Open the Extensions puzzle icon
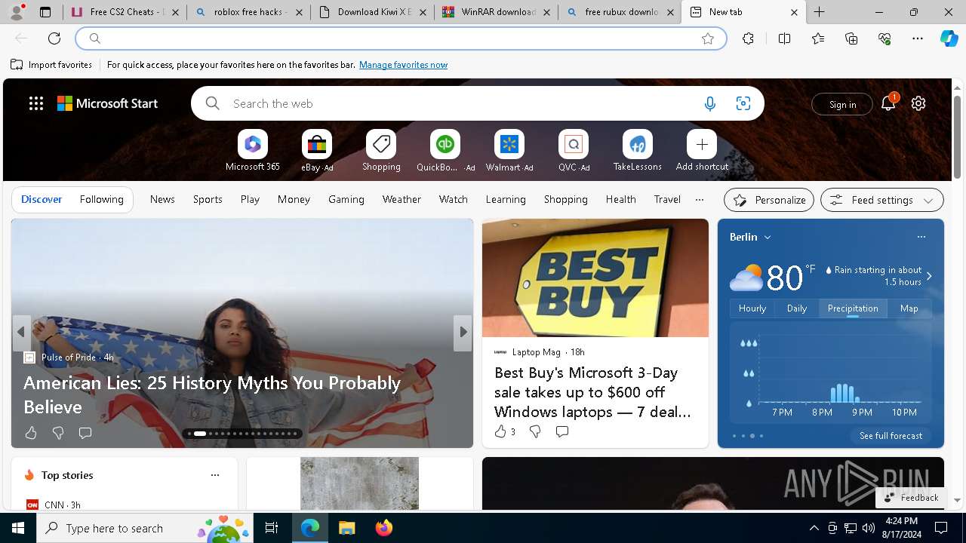This screenshot has height=543, width=966. point(748,38)
